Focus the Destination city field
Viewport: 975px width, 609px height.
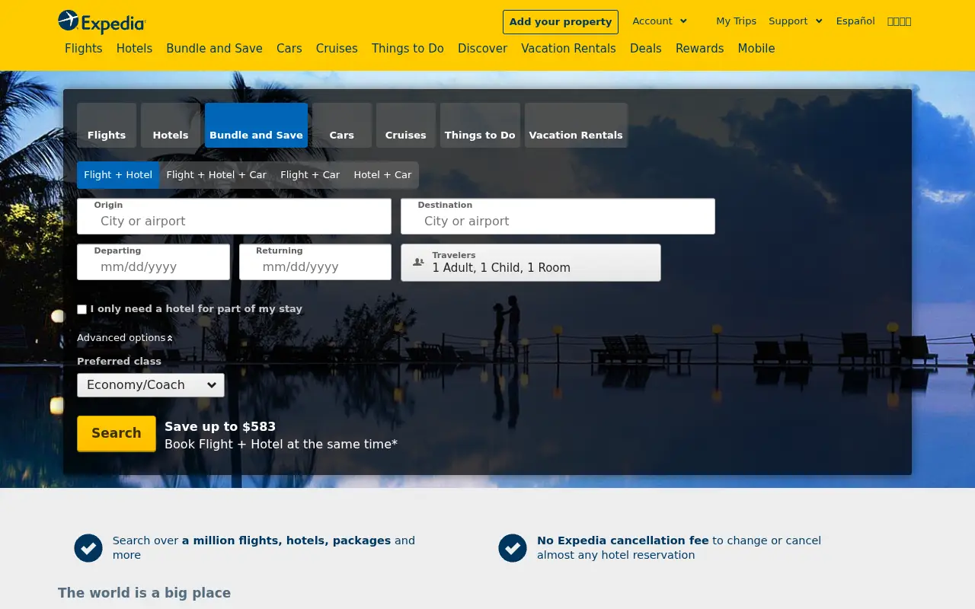click(558, 216)
